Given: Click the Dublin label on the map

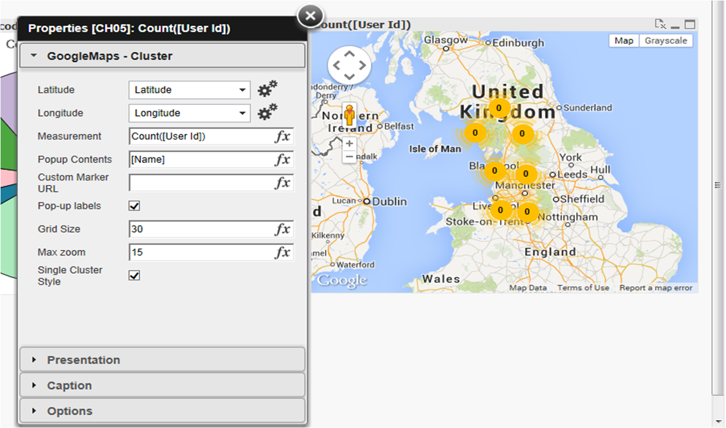Looking at the screenshot, I should [x=388, y=202].
